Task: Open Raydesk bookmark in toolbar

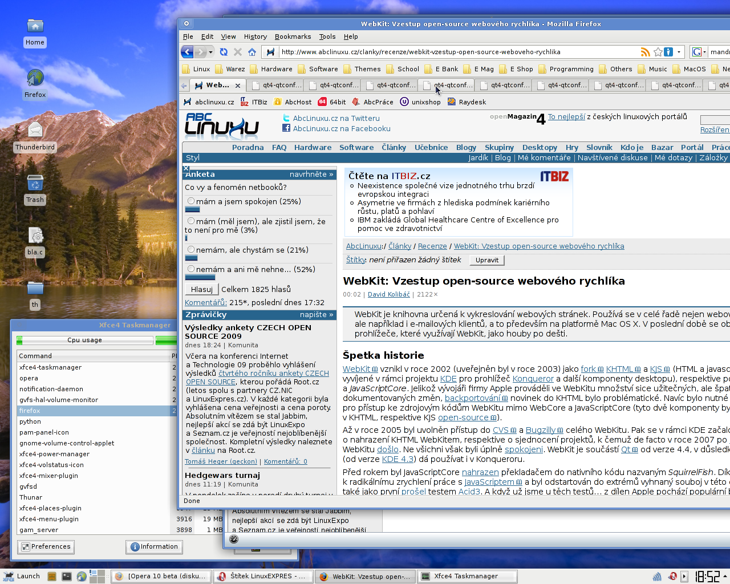Action: tap(467, 102)
